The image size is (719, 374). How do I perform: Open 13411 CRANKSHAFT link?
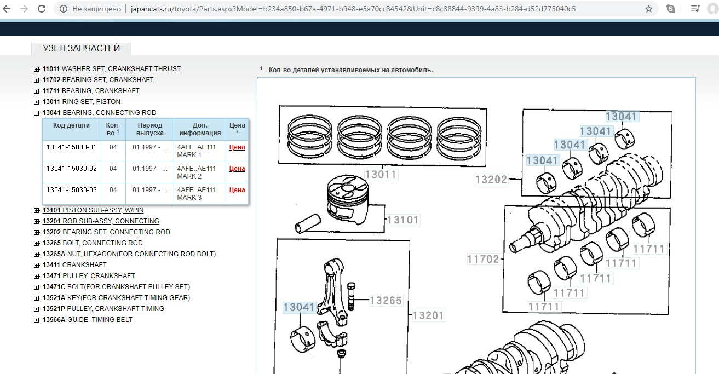tap(74, 265)
